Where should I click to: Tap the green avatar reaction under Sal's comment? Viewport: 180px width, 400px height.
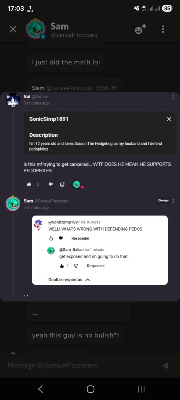click(x=76, y=184)
